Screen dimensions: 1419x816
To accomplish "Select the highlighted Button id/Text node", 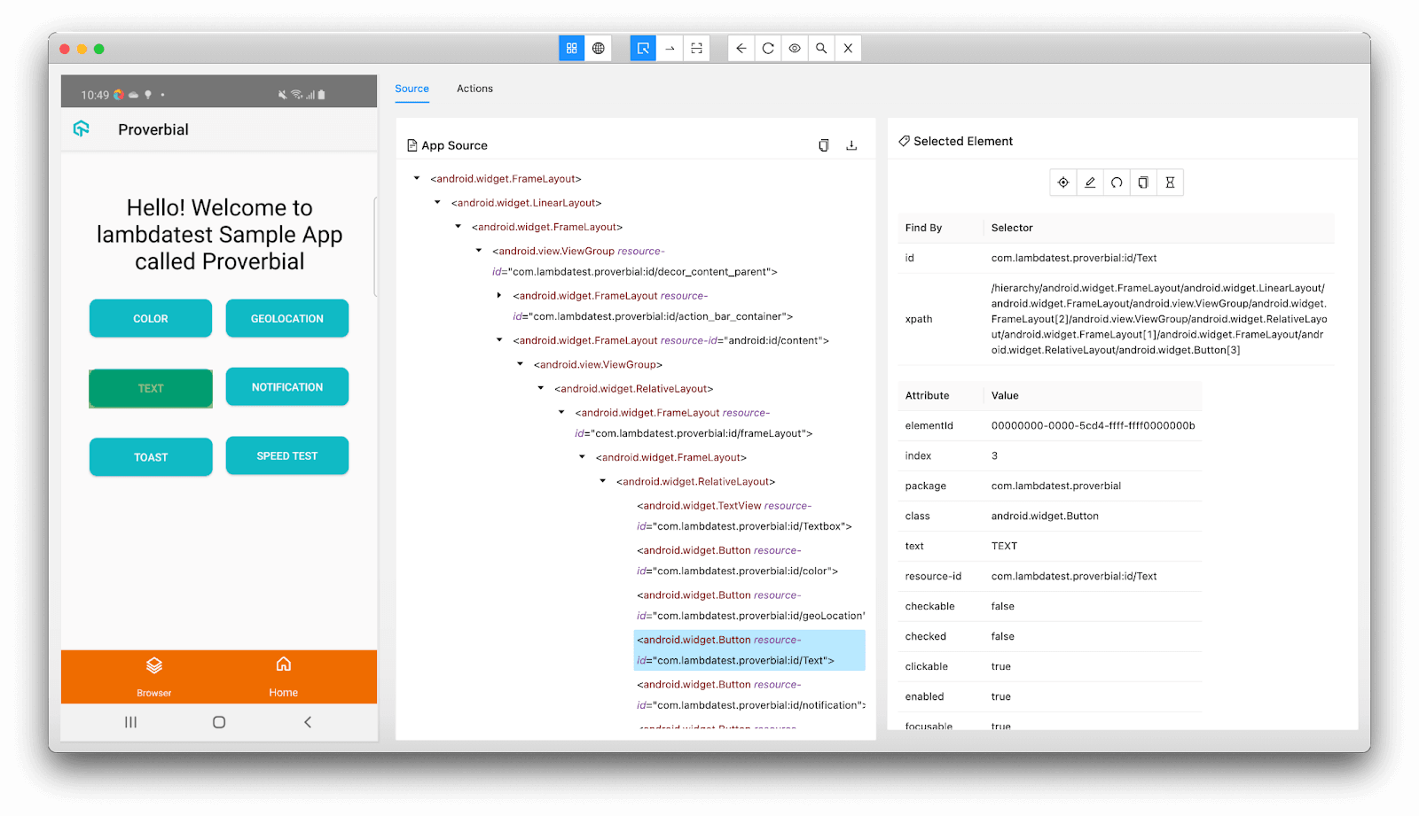I will pos(749,650).
